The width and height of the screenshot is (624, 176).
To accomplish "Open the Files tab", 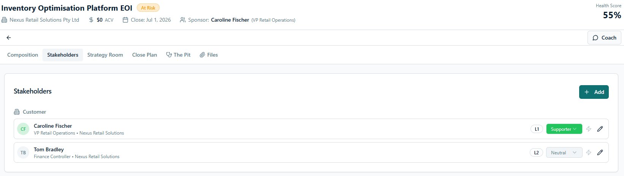I will point(209,55).
